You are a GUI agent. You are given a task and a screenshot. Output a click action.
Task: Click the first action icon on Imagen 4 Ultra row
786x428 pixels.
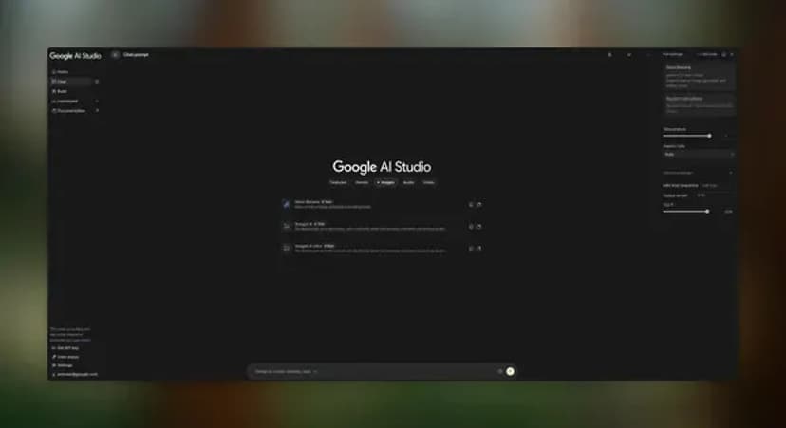click(471, 248)
